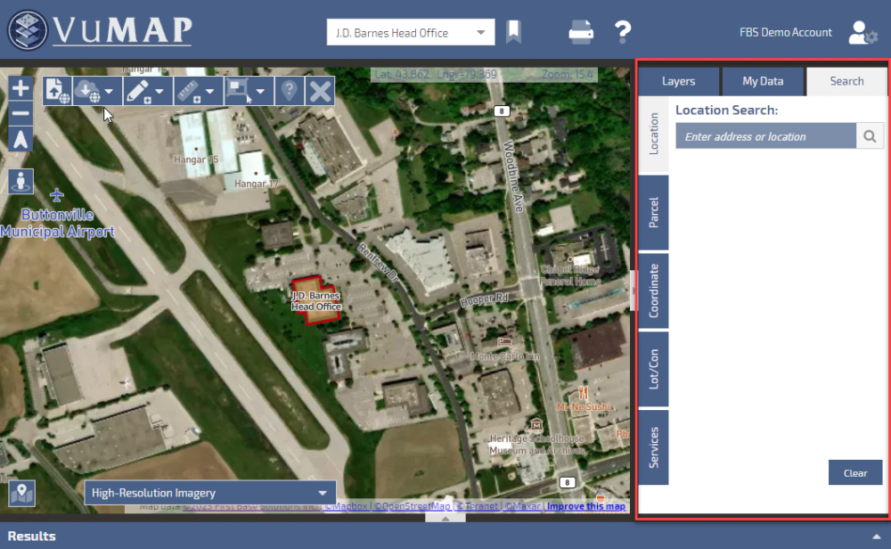
Task: Open the user account settings icon
Action: 862,33
